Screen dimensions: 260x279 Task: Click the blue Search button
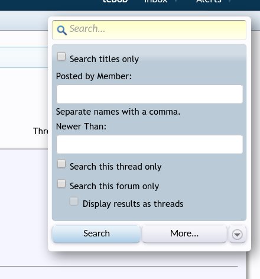click(x=96, y=233)
